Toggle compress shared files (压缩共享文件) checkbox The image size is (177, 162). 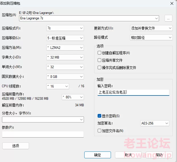[99, 60]
